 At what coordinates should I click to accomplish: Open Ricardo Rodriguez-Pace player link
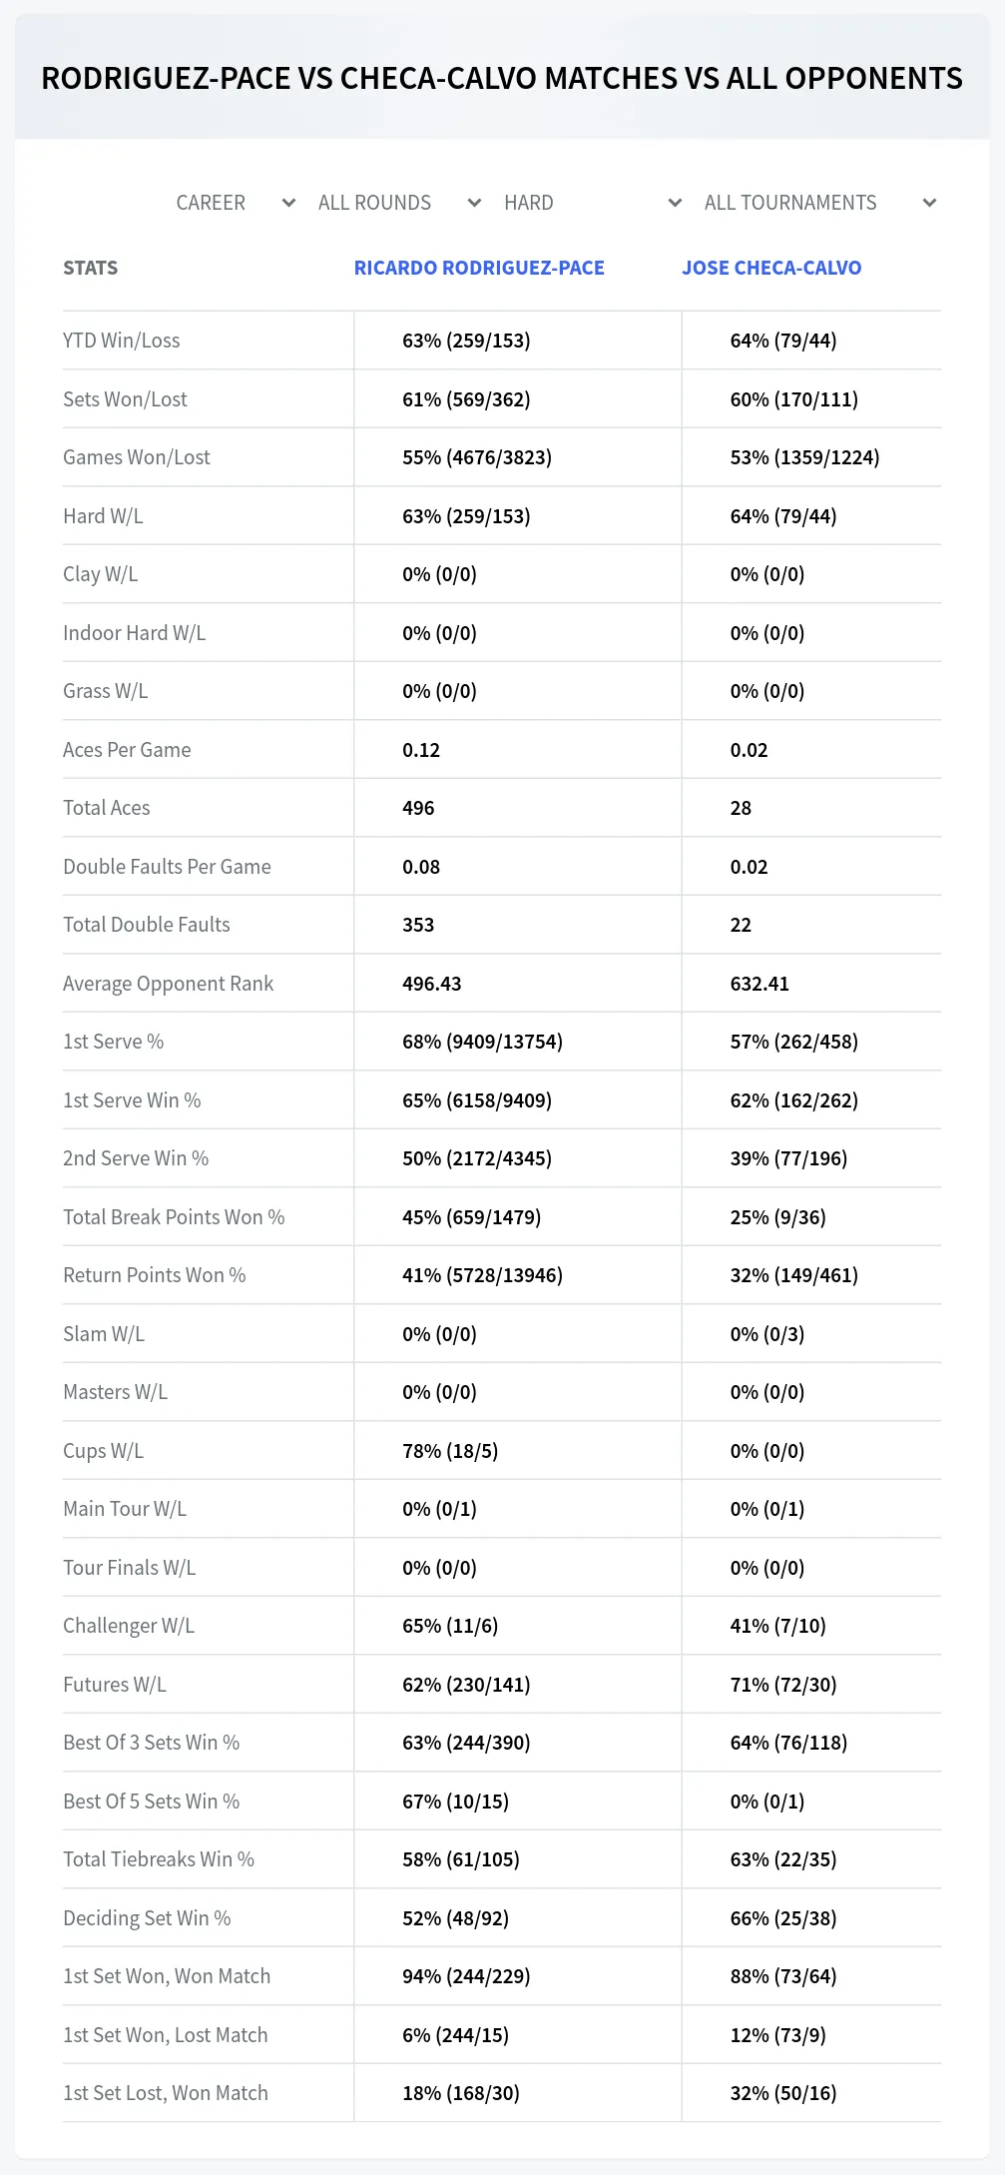[479, 268]
